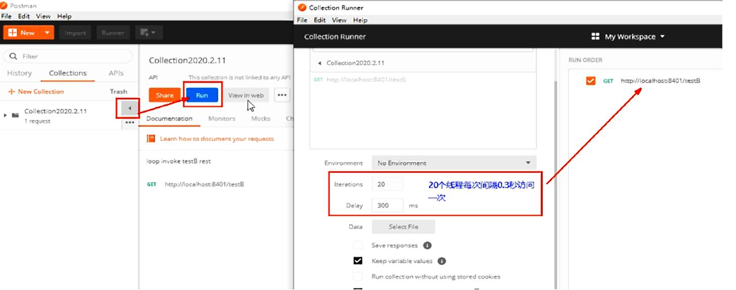Screen dimensions: 736x290
Task: Switch to the Collections tab
Action: (68, 73)
